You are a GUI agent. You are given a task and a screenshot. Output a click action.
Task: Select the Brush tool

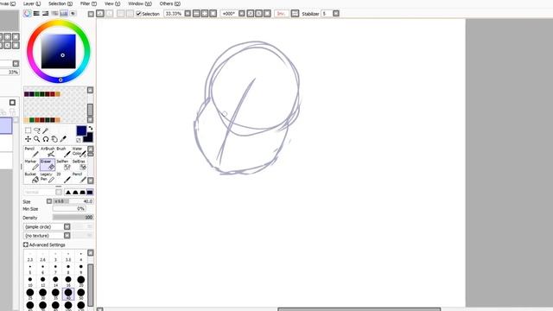(63, 152)
